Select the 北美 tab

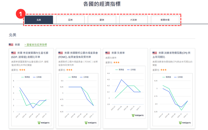coord(39,20)
